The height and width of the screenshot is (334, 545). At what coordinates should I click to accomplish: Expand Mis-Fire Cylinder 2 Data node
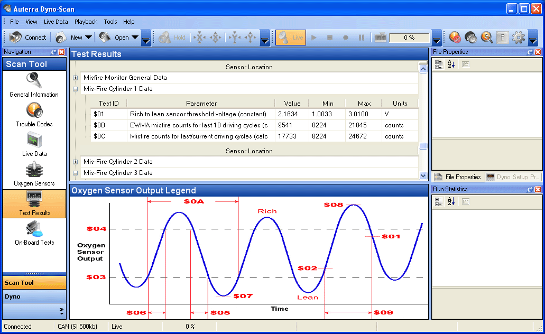(x=75, y=162)
